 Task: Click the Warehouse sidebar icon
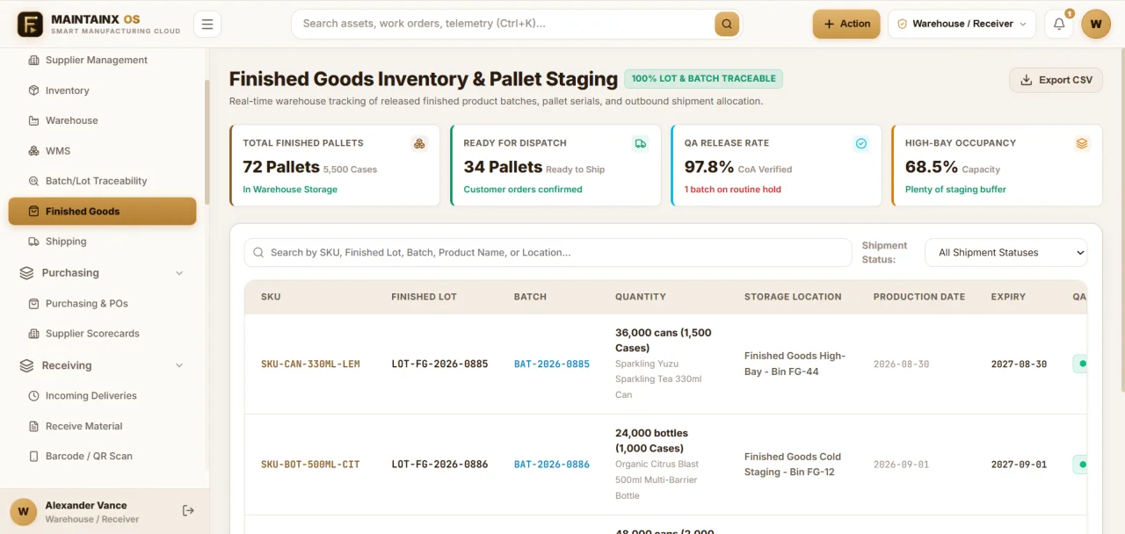(33, 120)
